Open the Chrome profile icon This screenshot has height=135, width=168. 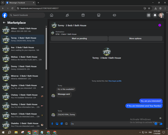[x=160, y=8]
